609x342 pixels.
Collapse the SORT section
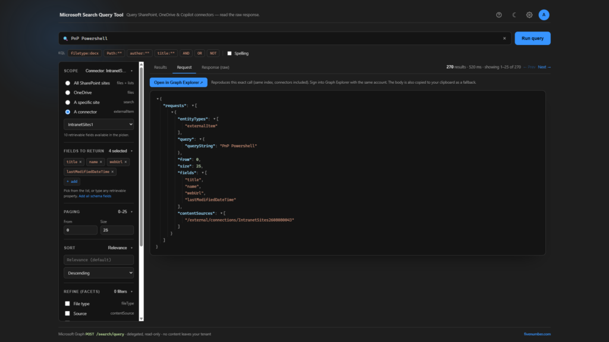(x=131, y=248)
